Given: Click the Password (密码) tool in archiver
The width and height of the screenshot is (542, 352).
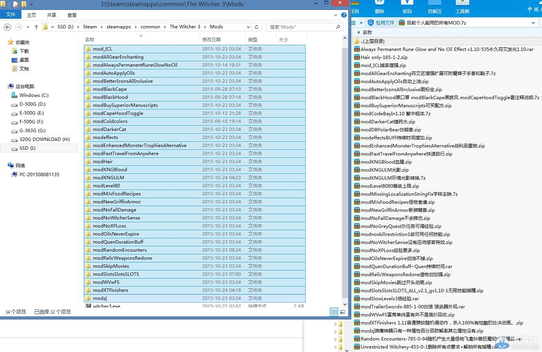Looking at the screenshot, I should (x=407, y=7).
